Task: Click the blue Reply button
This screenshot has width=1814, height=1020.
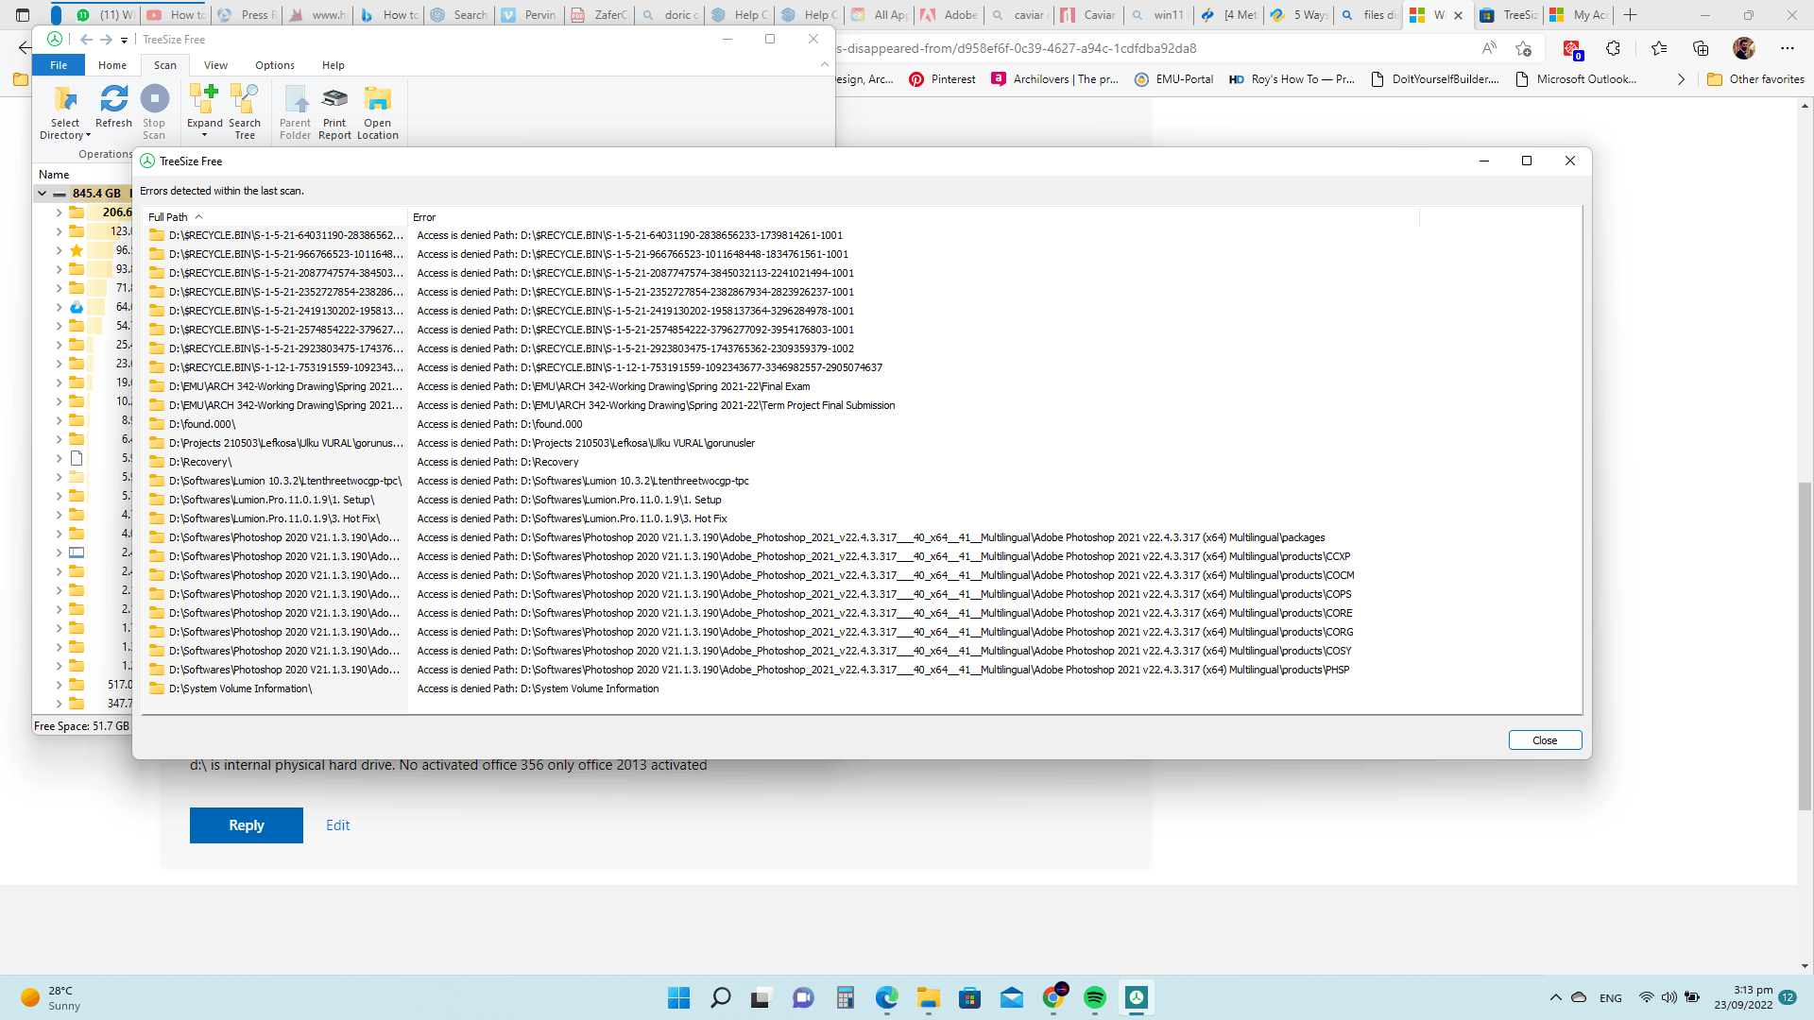Action: click(x=247, y=825)
